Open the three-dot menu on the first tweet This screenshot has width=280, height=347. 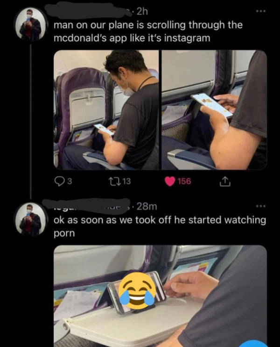pos(261,11)
